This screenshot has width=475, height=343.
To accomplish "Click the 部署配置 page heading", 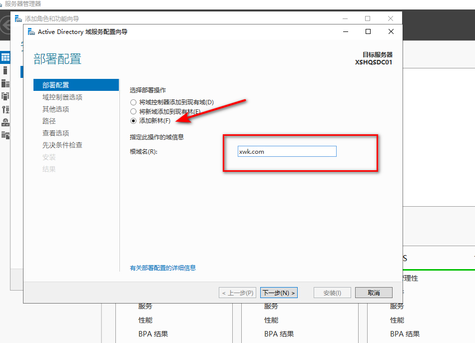I will click(57, 59).
